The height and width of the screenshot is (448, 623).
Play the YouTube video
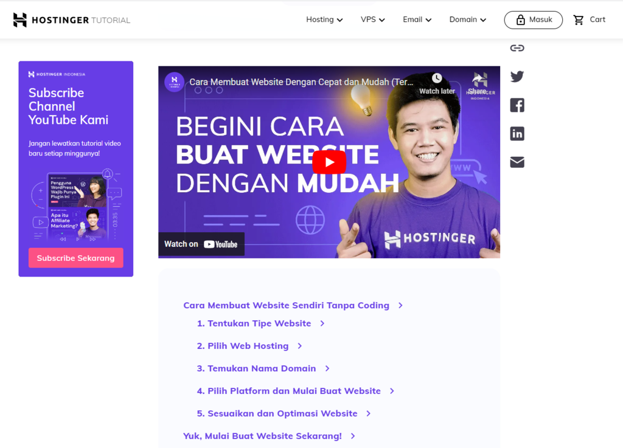pyautogui.click(x=329, y=162)
